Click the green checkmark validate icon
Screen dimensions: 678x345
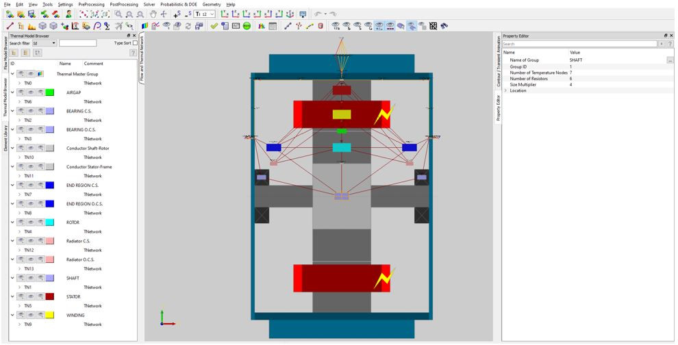214,26
